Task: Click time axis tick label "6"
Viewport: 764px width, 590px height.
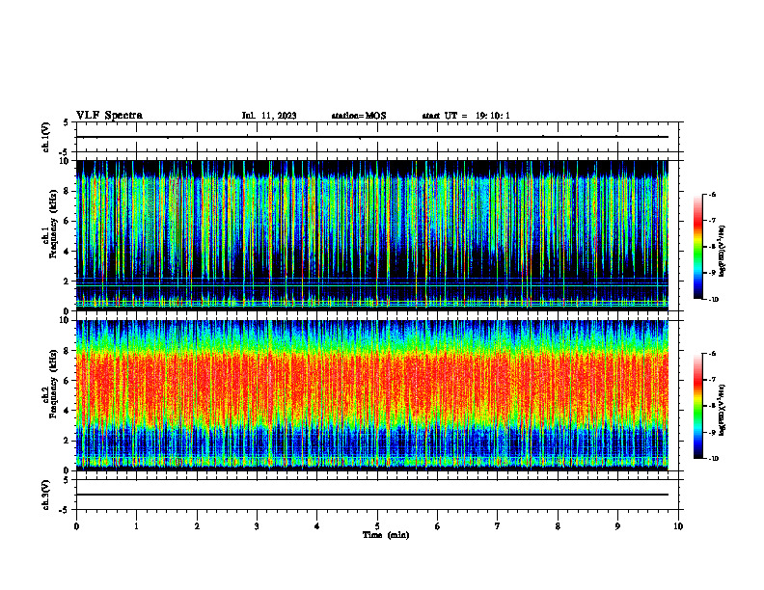Action: (x=438, y=526)
